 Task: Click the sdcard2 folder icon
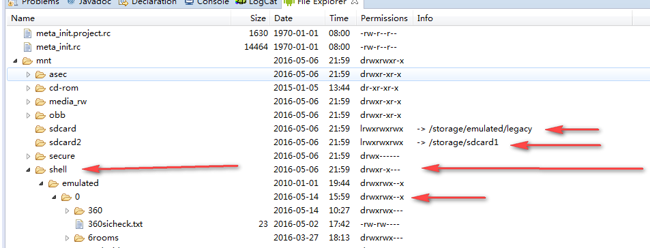coord(40,142)
